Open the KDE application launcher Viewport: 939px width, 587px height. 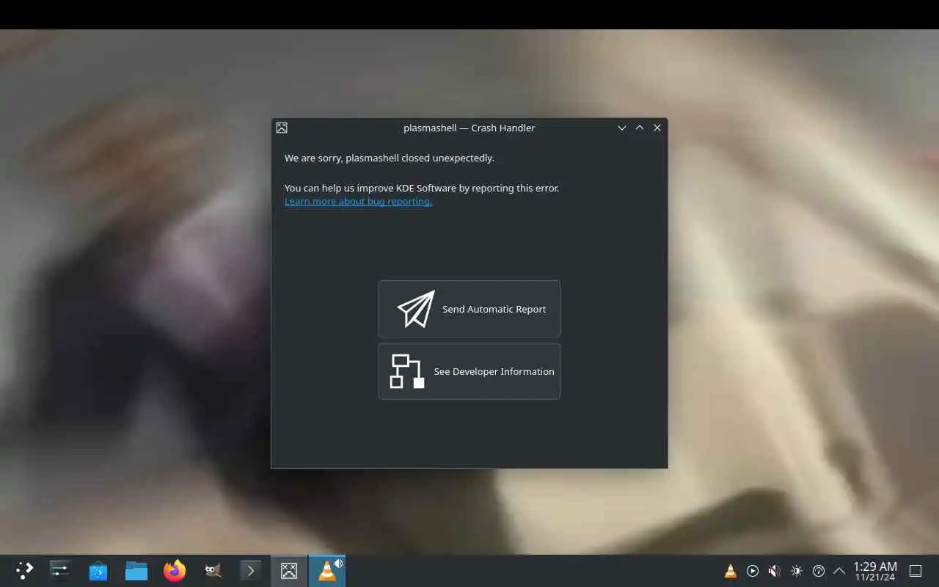[x=24, y=571]
